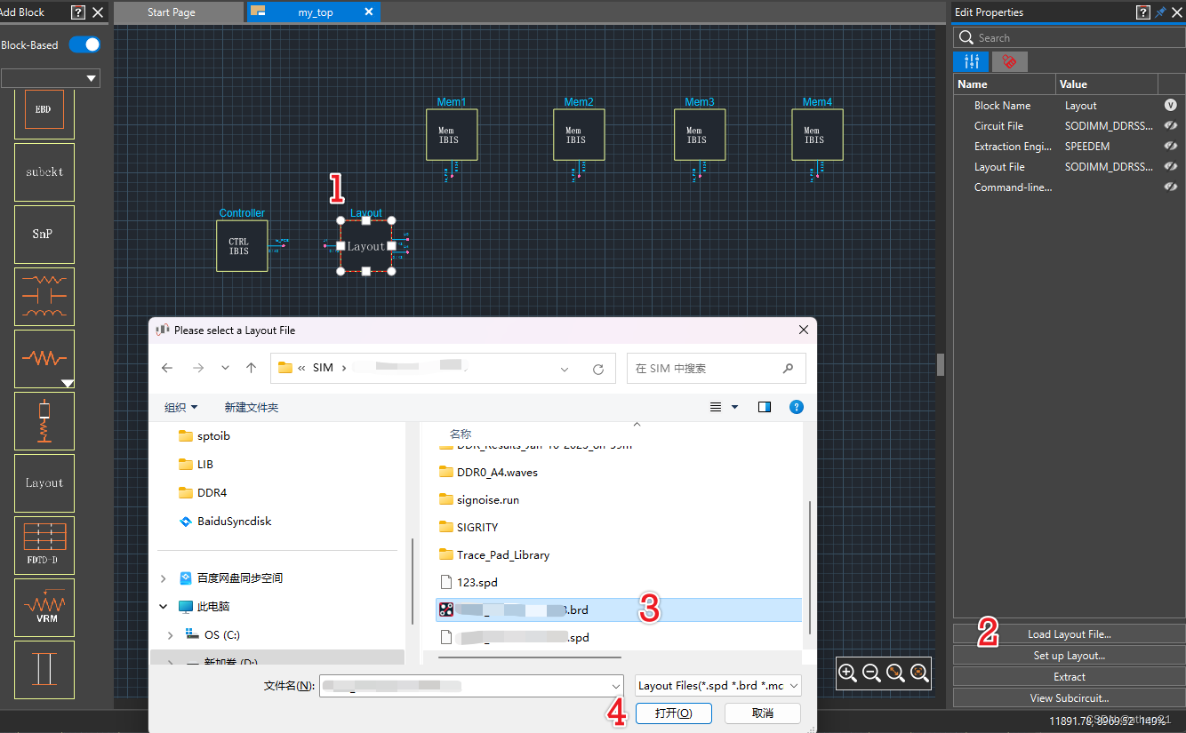Go up one folder in file dialog
Image resolution: width=1186 pixels, height=733 pixels.
click(x=252, y=368)
